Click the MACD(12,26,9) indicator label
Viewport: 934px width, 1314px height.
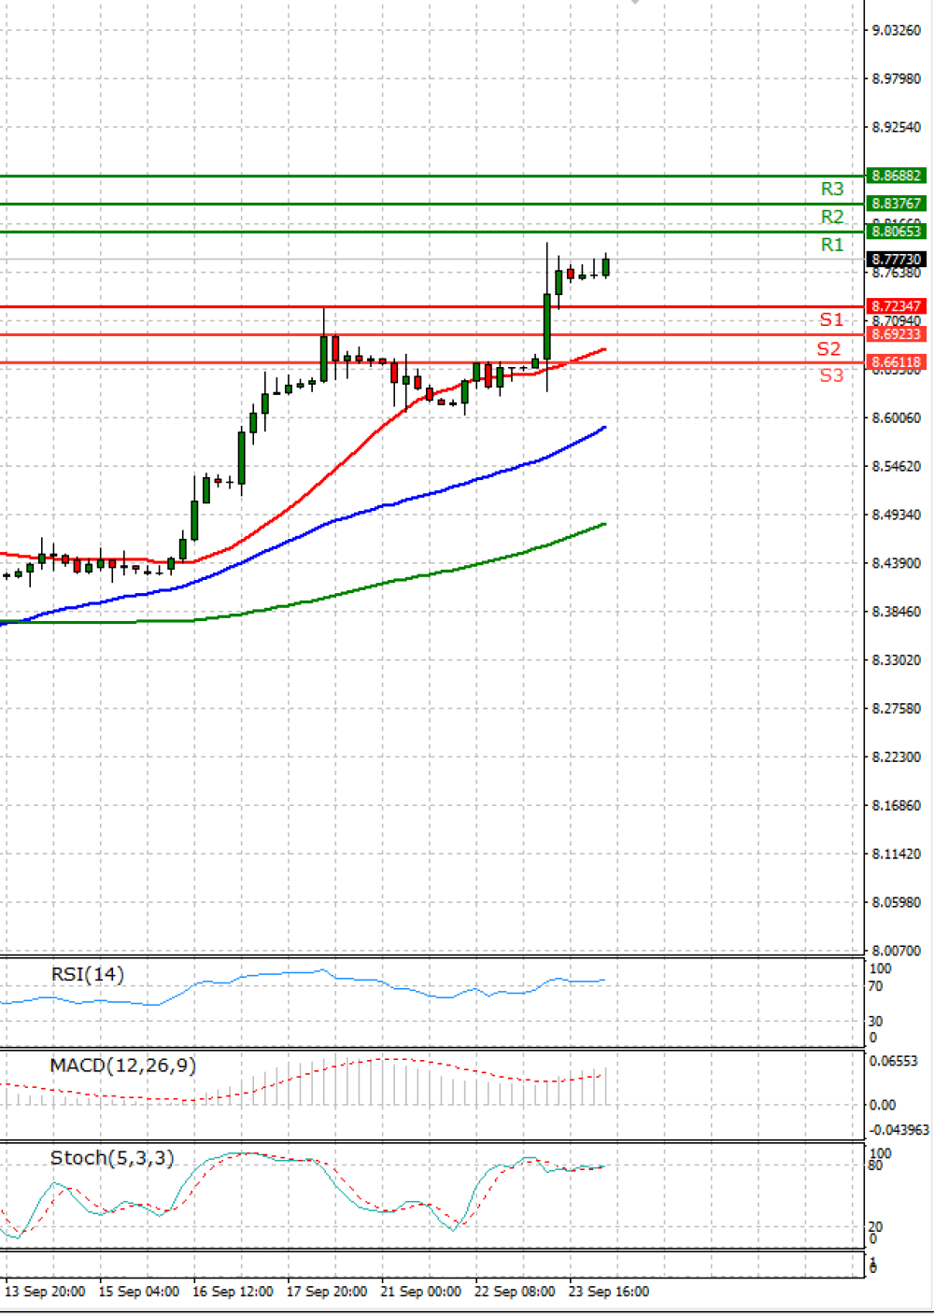click(x=123, y=1066)
